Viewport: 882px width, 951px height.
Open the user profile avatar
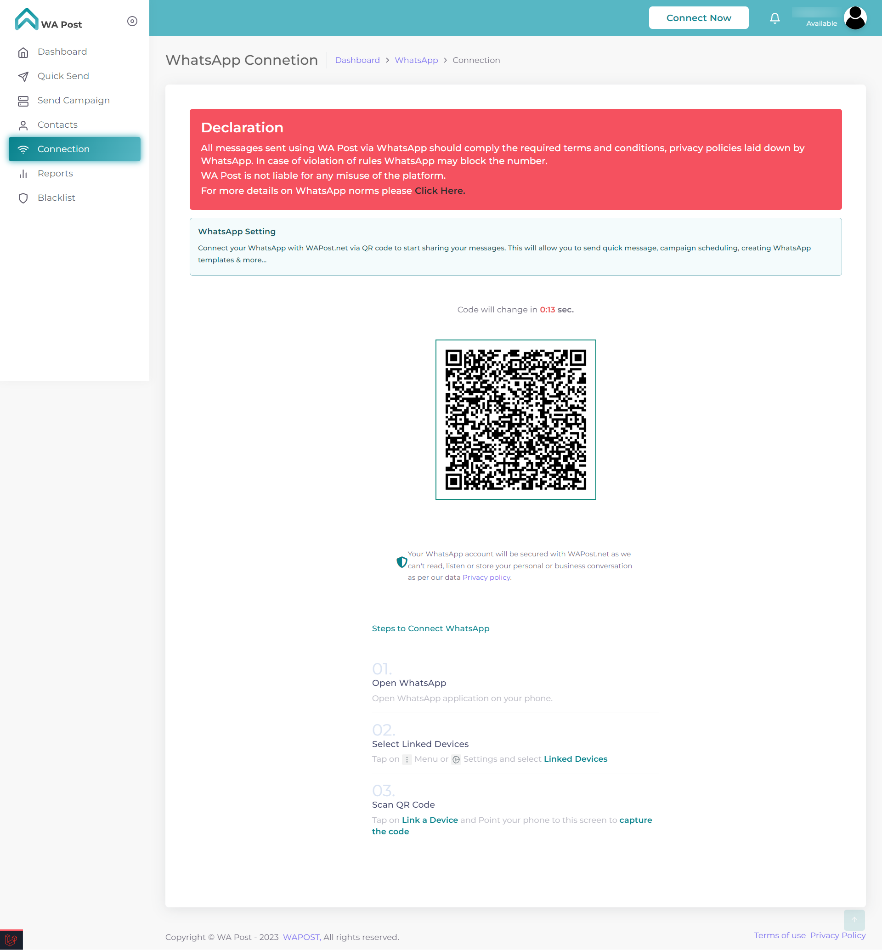tap(855, 17)
